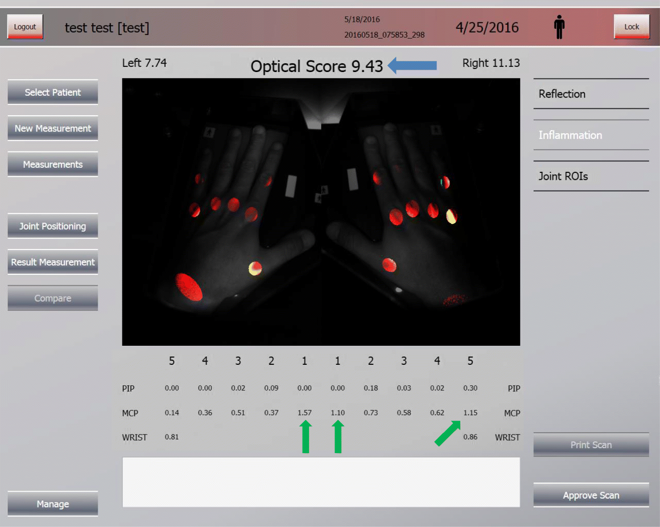Click the Print Scan button

pos(591,445)
